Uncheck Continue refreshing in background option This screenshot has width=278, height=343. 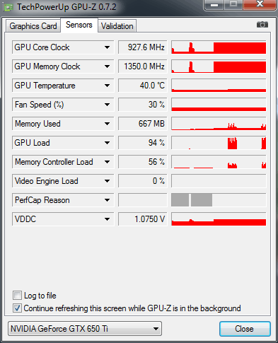[x=17, y=308]
